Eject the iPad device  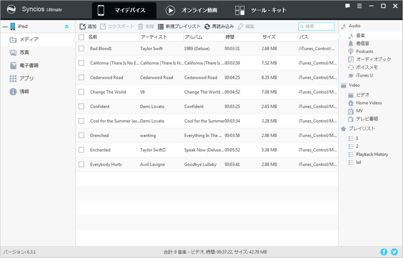pyautogui.click(x=67, y=26)
